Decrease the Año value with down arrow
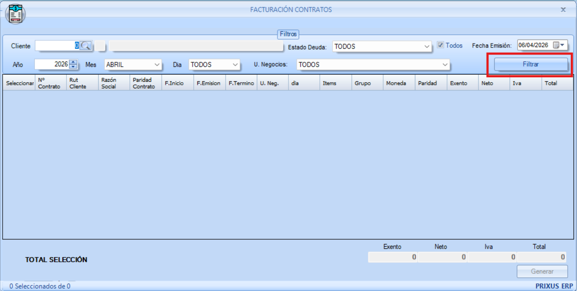Viewport: 577px width, 291px height. [x=73, y=67]
